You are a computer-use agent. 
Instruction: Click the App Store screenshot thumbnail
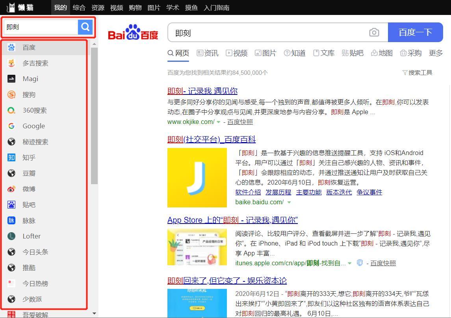click(197, 247)
